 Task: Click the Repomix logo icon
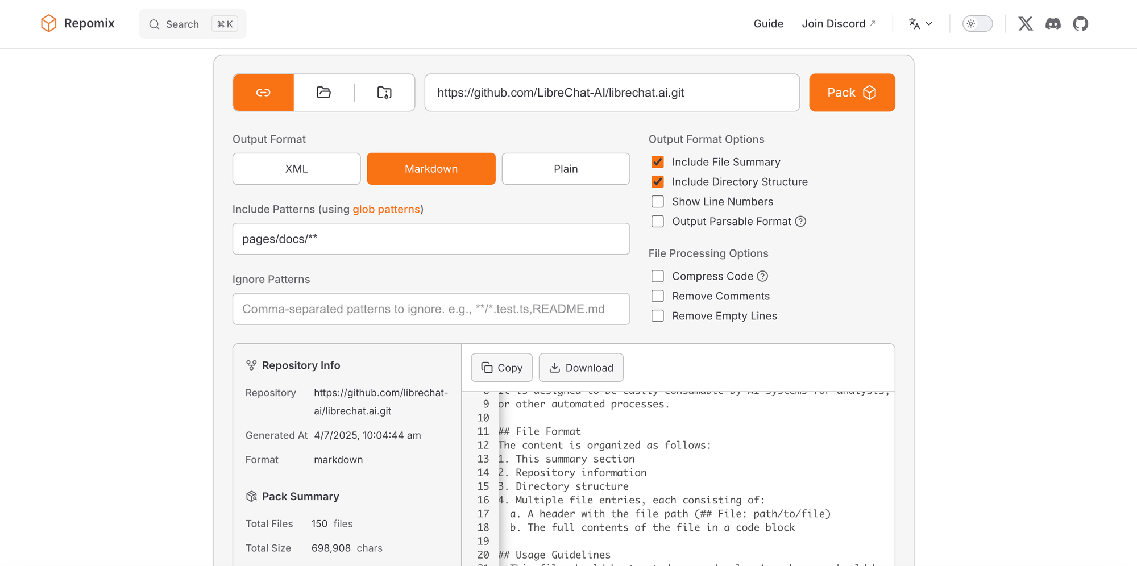[x=49, y=23]
